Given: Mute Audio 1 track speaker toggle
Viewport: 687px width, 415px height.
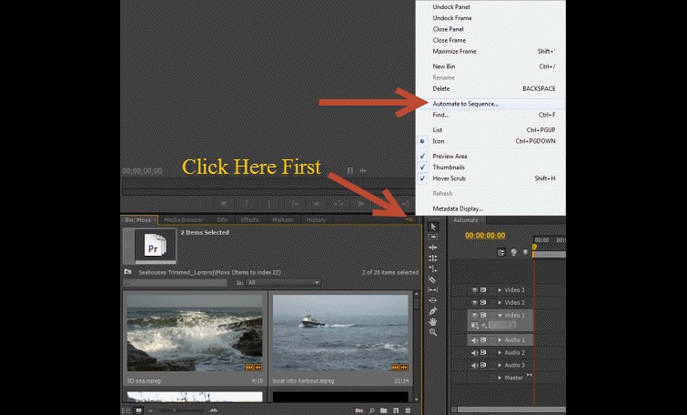Looking at the screenshot, I should 474,340.
